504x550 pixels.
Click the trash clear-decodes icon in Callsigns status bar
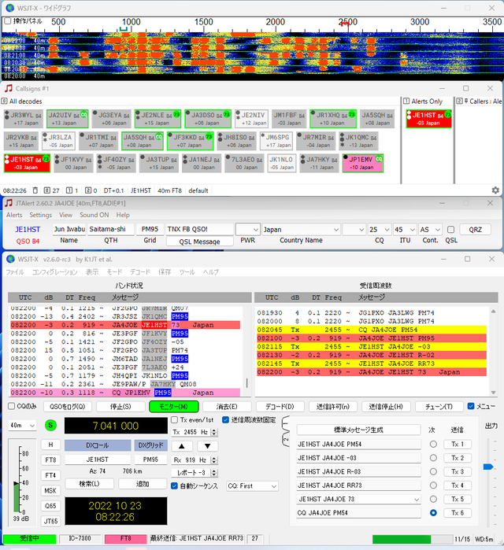(x=35, y=190)
